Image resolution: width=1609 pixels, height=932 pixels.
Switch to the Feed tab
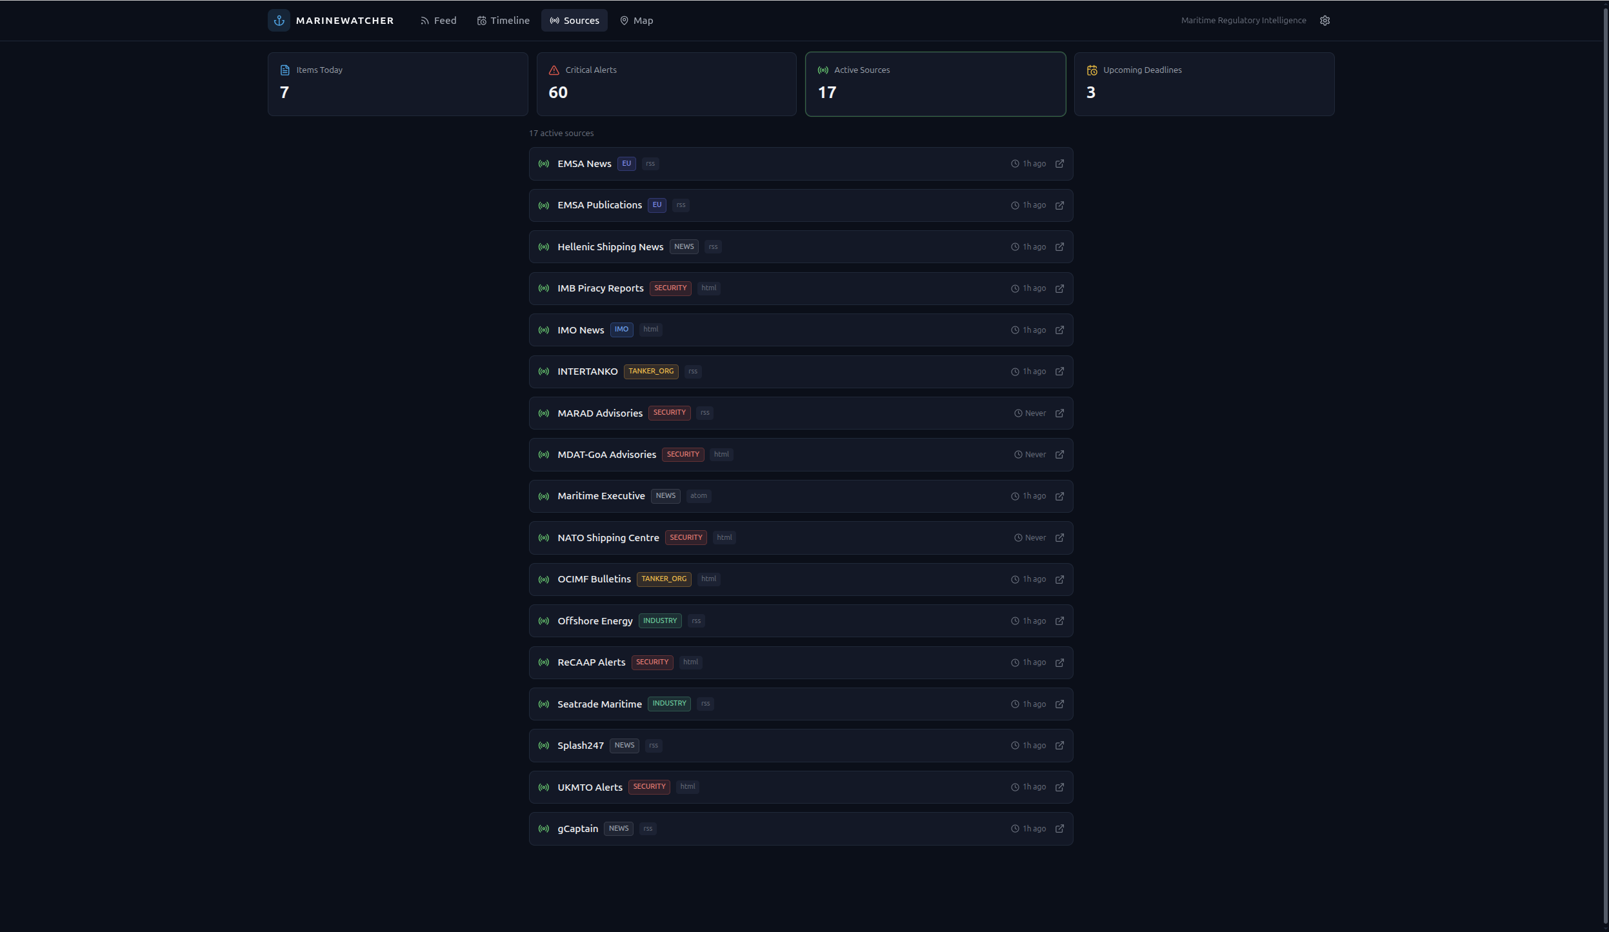437,20
